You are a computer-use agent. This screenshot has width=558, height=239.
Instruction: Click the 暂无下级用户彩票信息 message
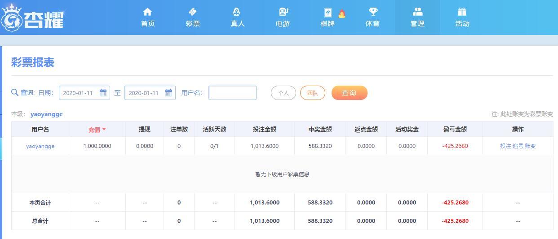282,174
